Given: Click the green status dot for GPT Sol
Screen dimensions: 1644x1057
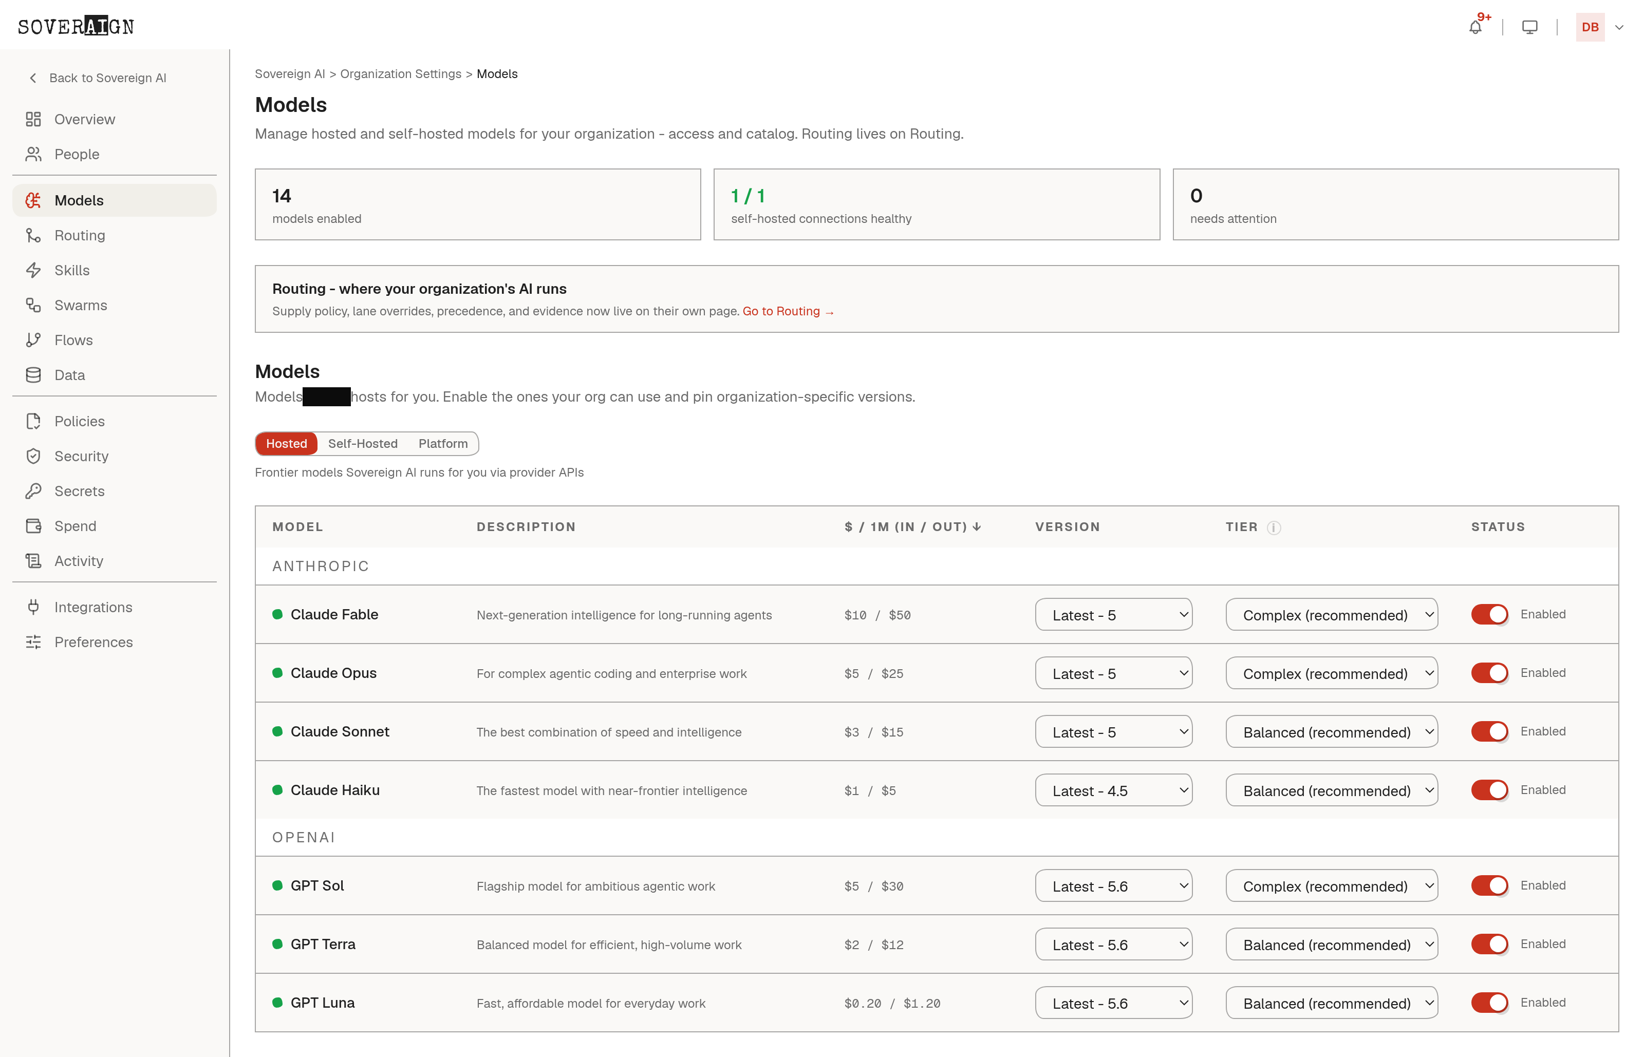Looking at the screenshot, I should (x=277, y=885).
